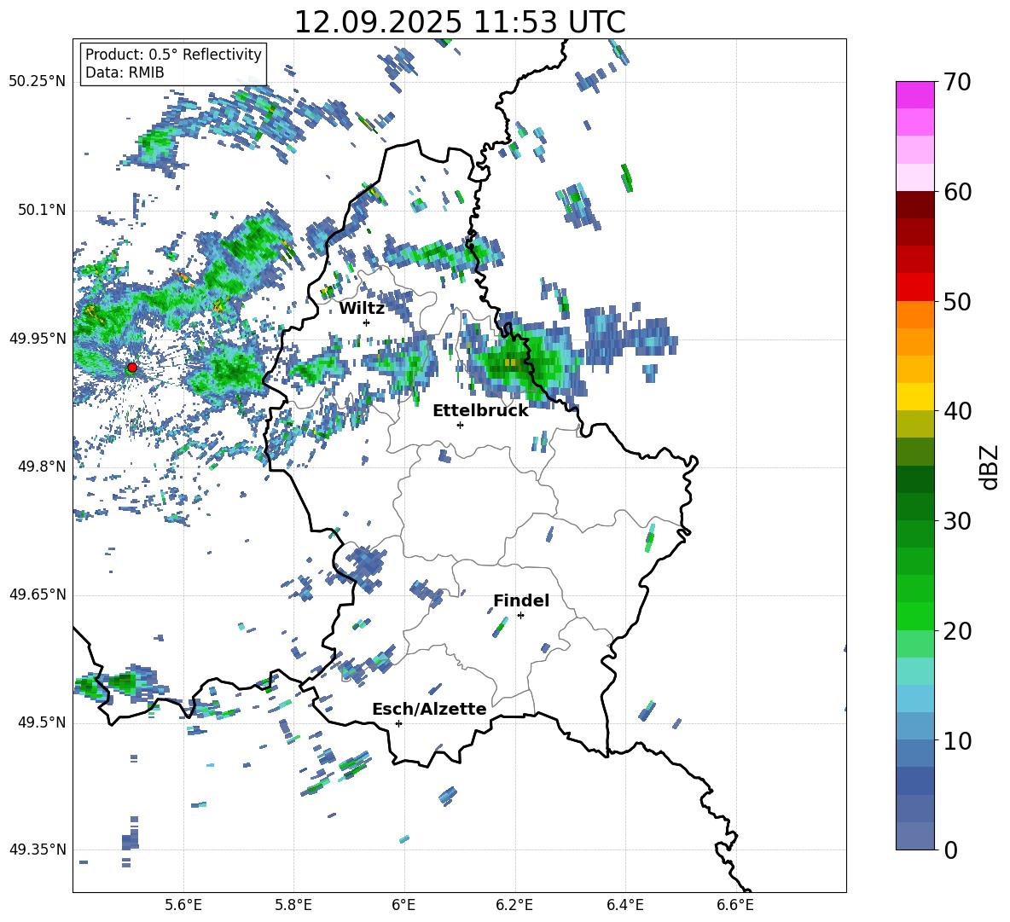Click the Wiltz cross marker
The width and height of the screenshot is (1010, 922).
pos(367,322)
